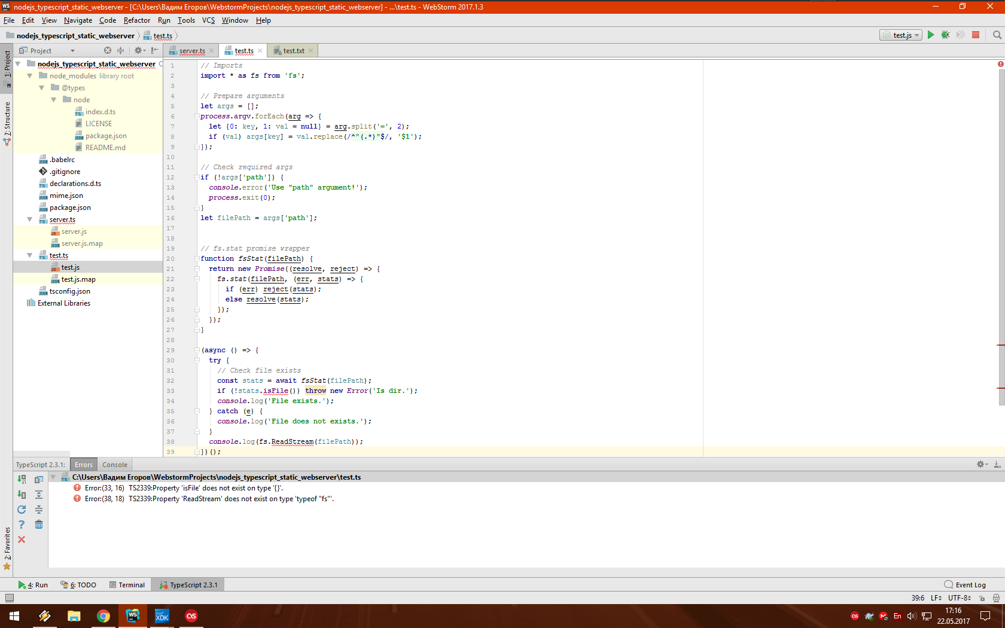Start debugging with the bug icon

point(946,35)
